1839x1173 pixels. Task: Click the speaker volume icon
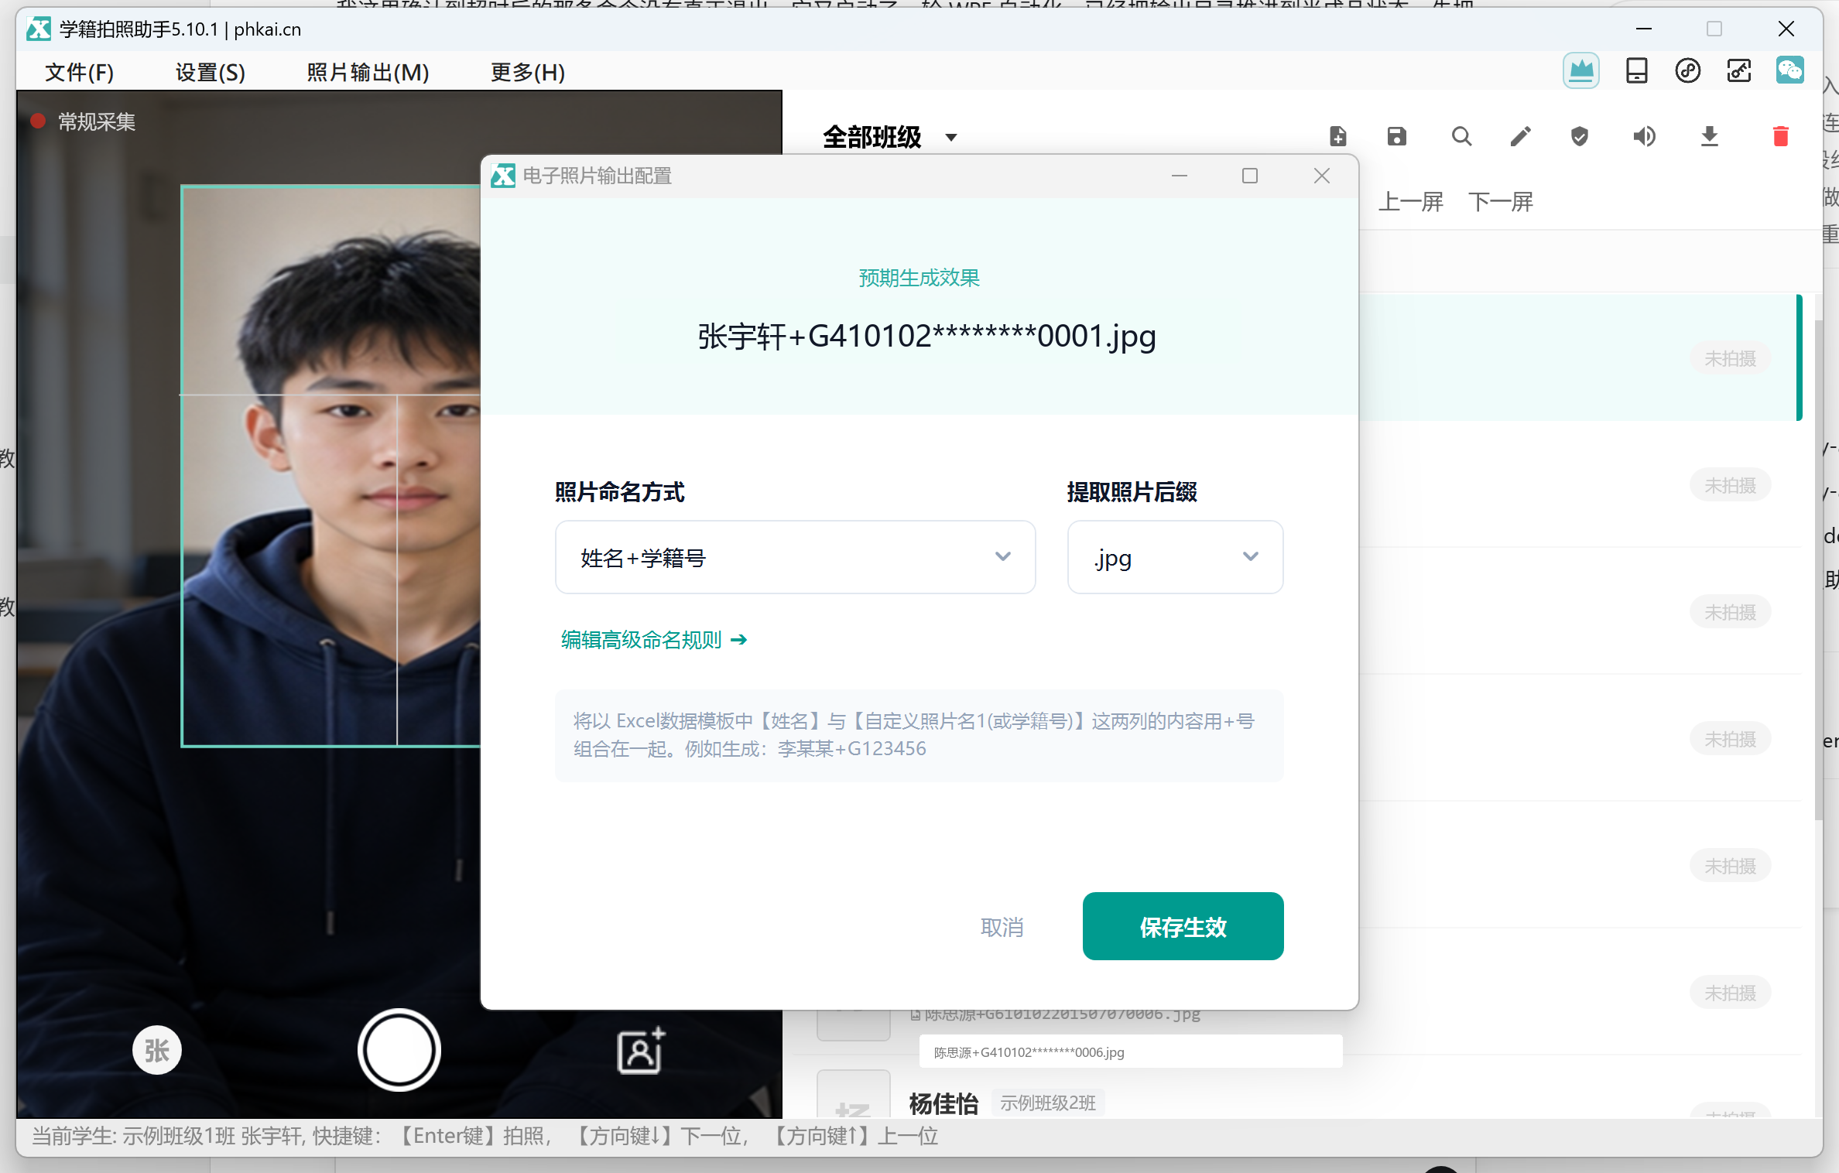coord(1644,136)
